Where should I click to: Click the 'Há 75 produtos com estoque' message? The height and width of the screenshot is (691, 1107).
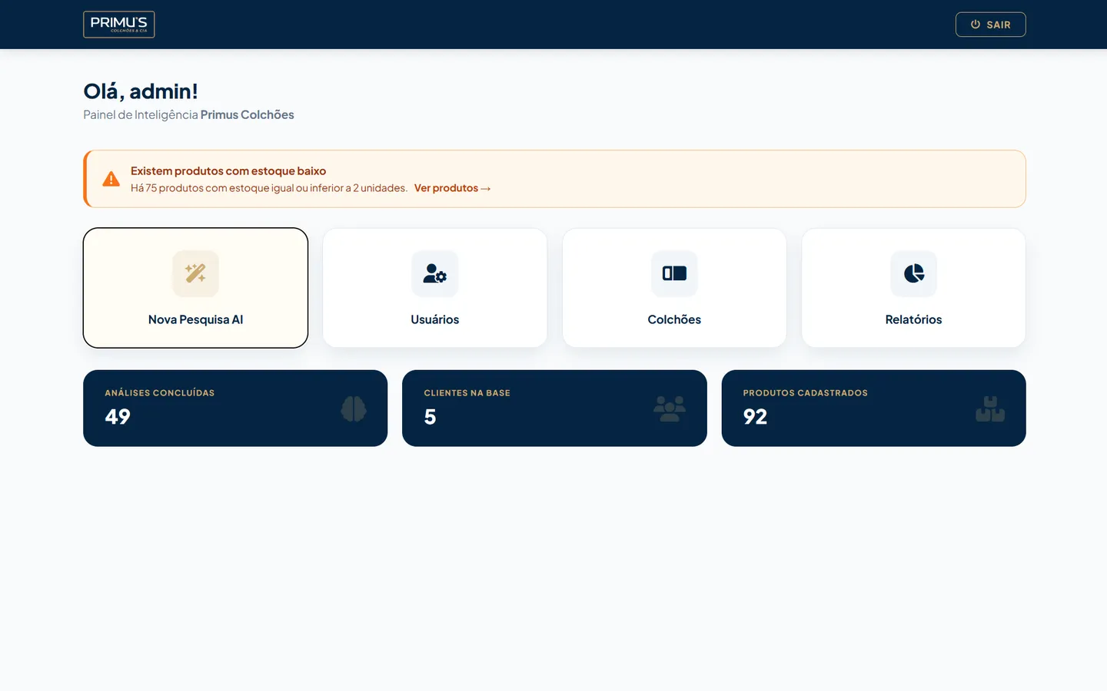coord(269,188)
